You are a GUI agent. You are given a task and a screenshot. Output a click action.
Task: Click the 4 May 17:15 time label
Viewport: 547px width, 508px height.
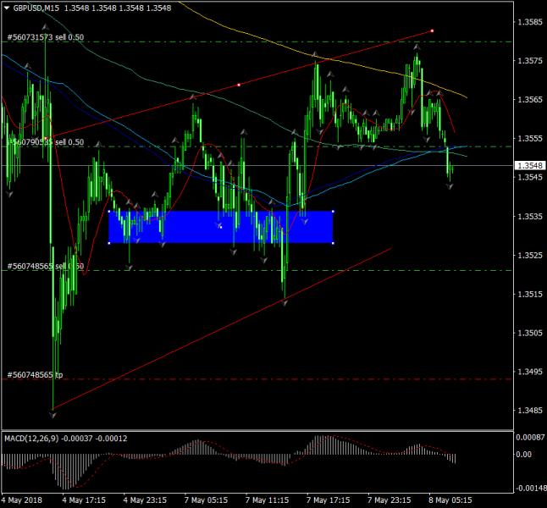[x=84, y=500]
